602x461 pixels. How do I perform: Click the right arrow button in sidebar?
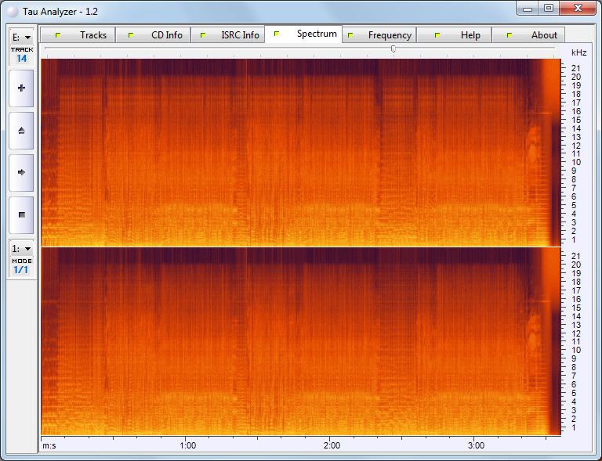(21, 172)
